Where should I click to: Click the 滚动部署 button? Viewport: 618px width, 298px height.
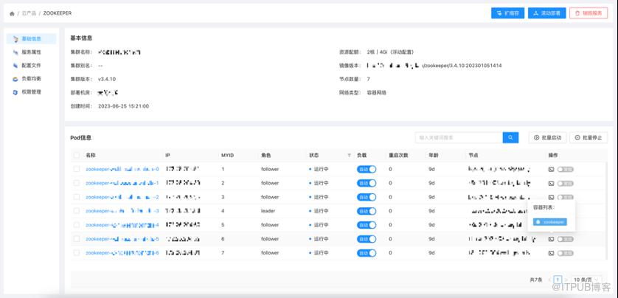[546, 13]
